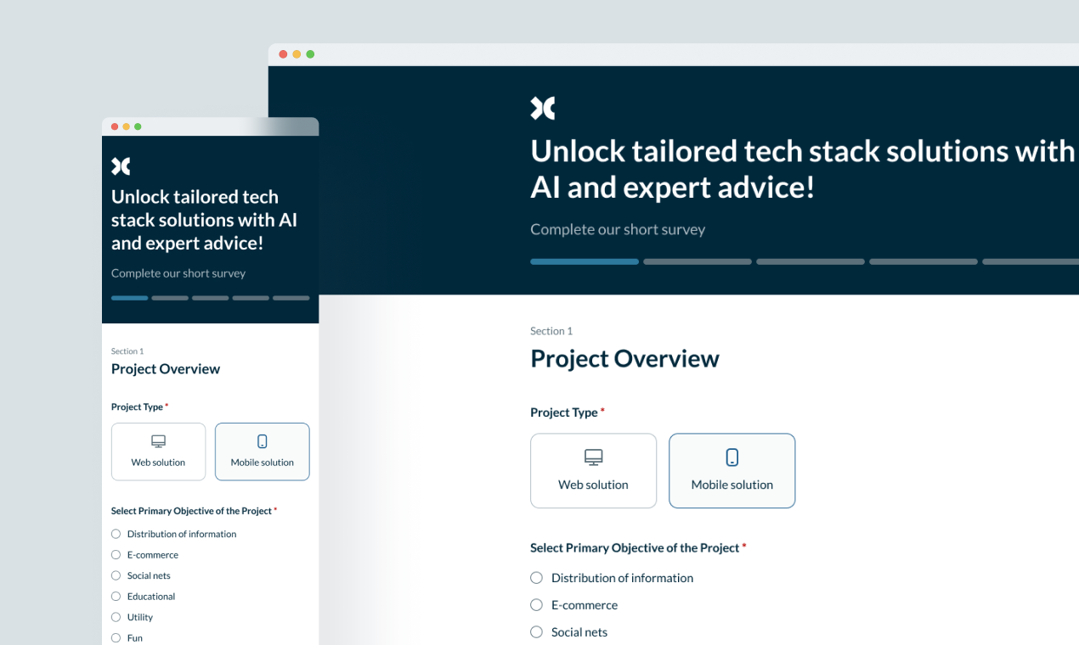This screenshot has height=645, width=1079.
Task: Click the second gray progress segment in the header
Action: pyautogui.click(x=697, y=261)
